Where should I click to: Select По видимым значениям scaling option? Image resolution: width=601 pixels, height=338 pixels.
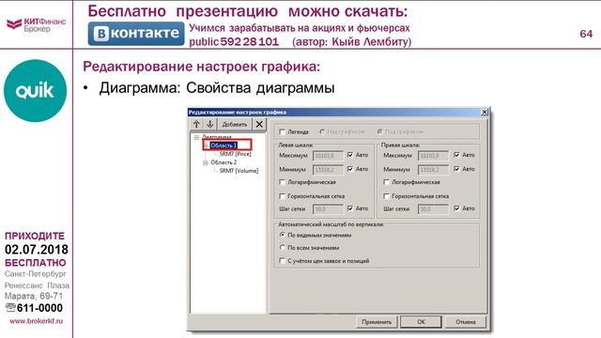[283, 235]
